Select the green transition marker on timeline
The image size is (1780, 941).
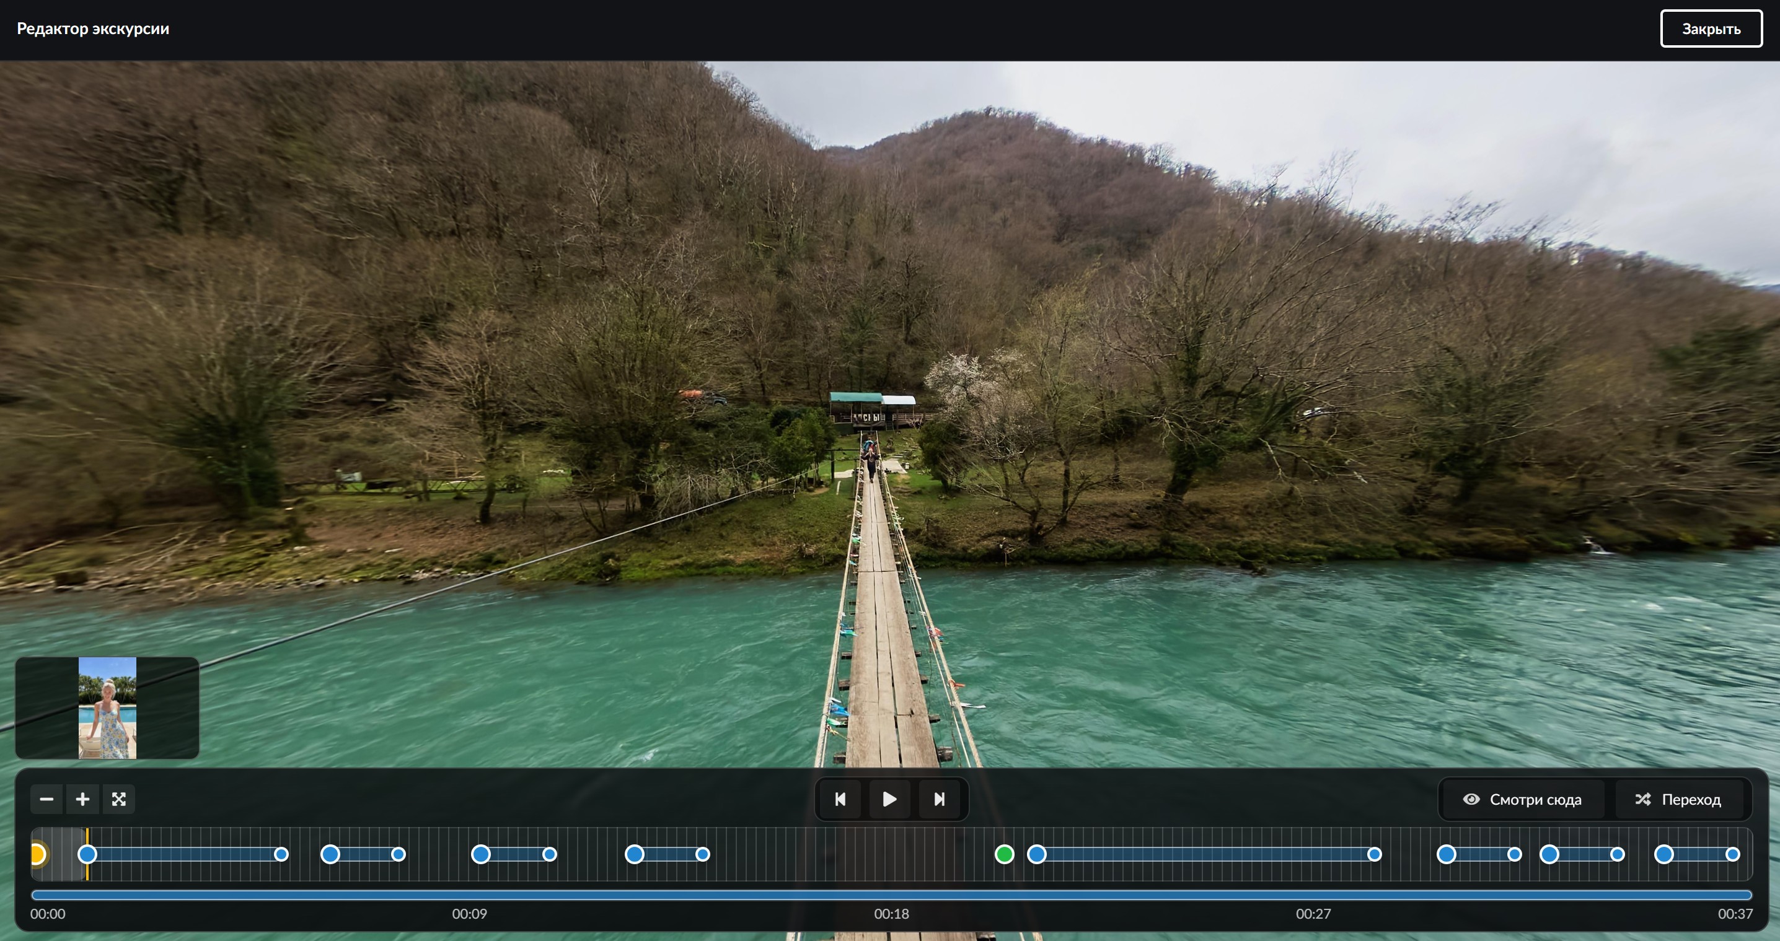pyautogui.click(x=1004, y=855)
